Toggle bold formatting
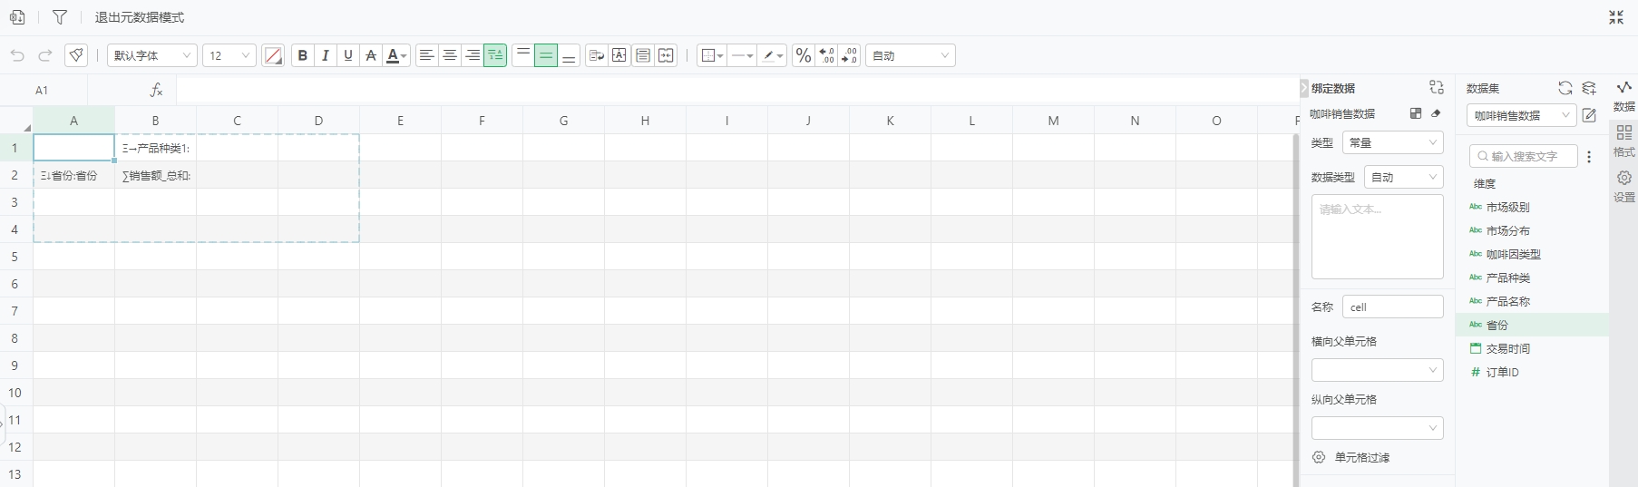Viewport: 1638px width, 487px height. coord(302,55)
